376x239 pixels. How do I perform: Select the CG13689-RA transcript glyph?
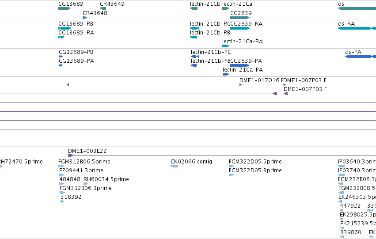[61, 37]
